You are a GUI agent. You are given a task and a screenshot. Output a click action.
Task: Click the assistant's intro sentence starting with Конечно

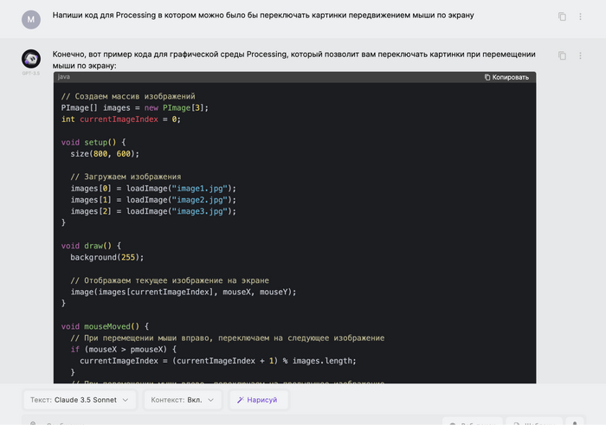(293, 60)
